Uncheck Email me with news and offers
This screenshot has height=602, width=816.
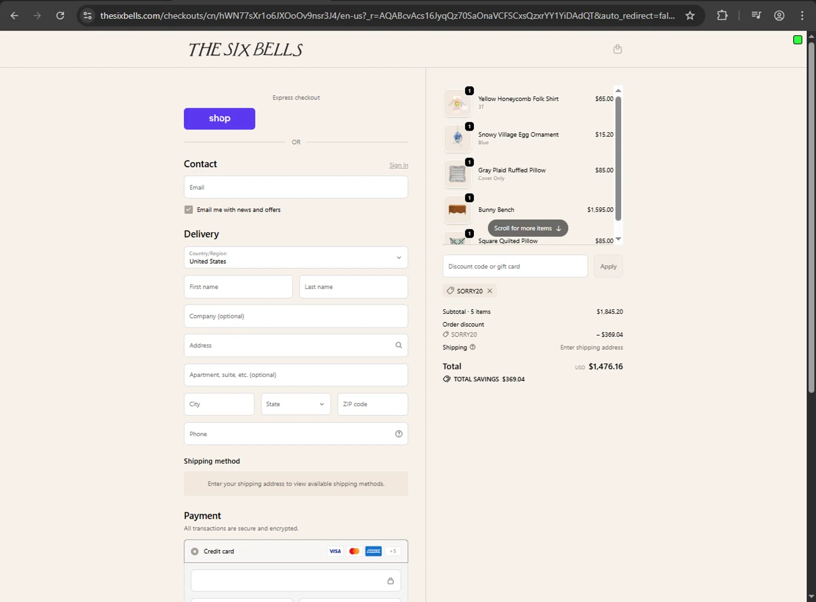(188, 209)
